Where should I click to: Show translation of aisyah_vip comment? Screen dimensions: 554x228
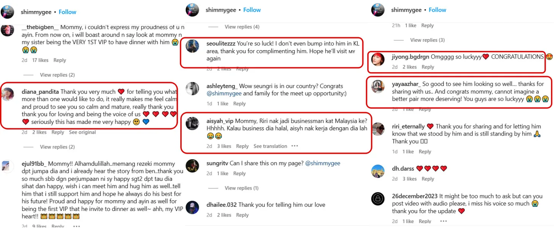coord(270,146)
